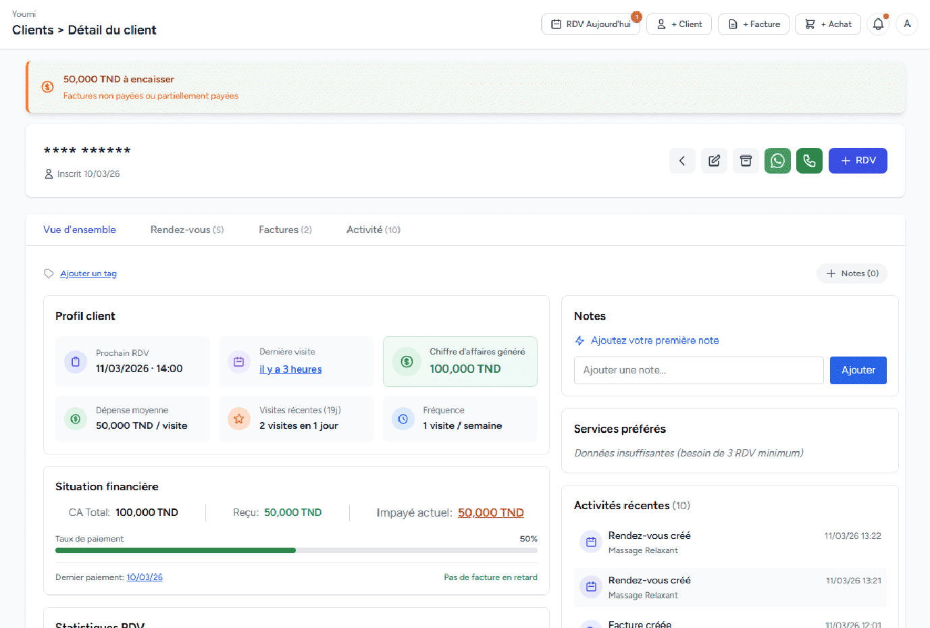Click the archive client icon
This screenshot has width=930, height=628.
pyautogui.click(x=746, y=161)
